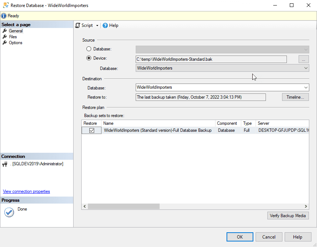Open View connection properties link
317x247 pixels.
click(x=26, y=191)
